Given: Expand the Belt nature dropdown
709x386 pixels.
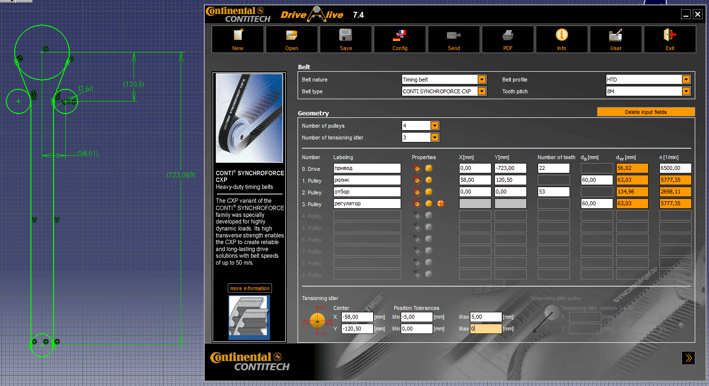Looking at the screenshot, I should click(x=482, y=80).
